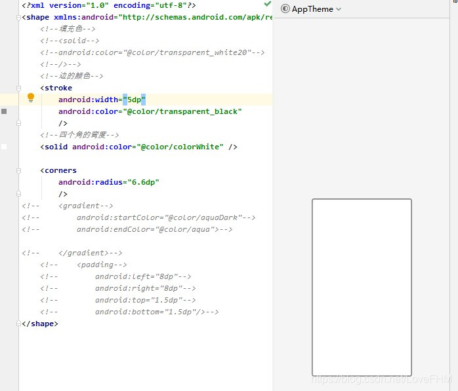458x391 pixels.
Task: Collapse the stroke tag fold marker
Action: (18, 88)
